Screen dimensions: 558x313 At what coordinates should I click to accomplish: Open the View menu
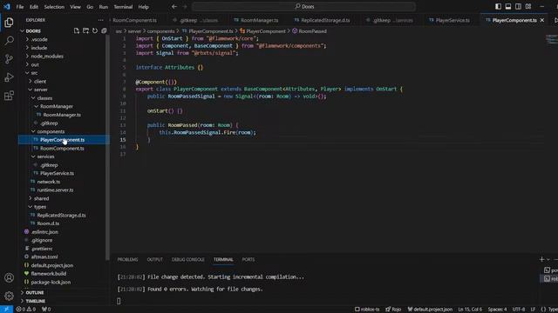click(75, 7)
